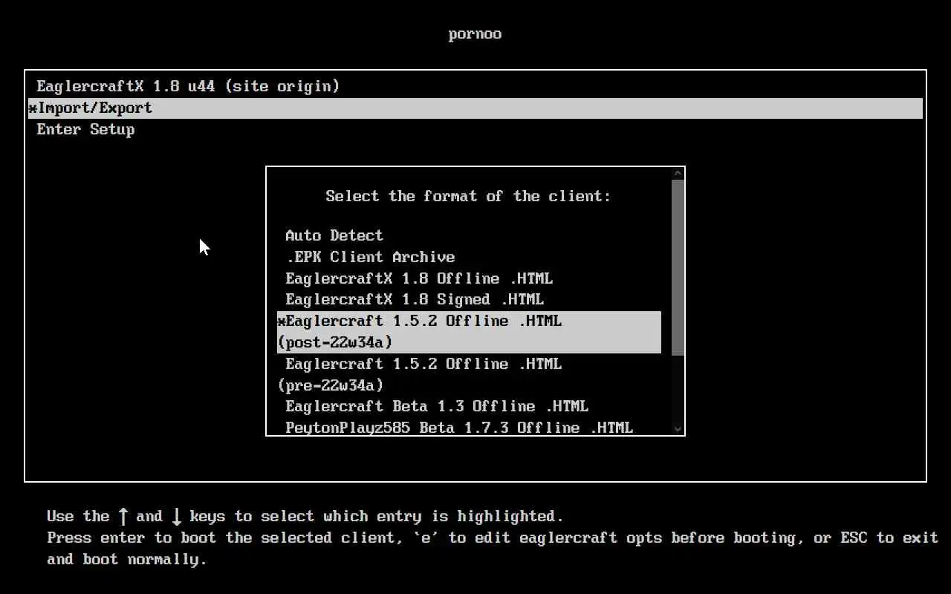
Task: Choose Auto Detect client format
Action: click(469, 235)
